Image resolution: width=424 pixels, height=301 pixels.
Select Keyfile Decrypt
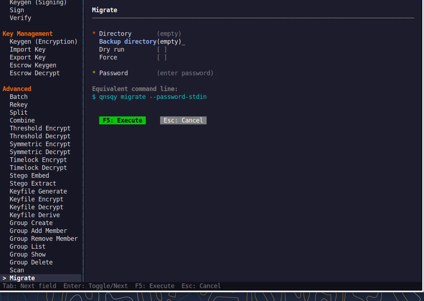tap(37, 207)
